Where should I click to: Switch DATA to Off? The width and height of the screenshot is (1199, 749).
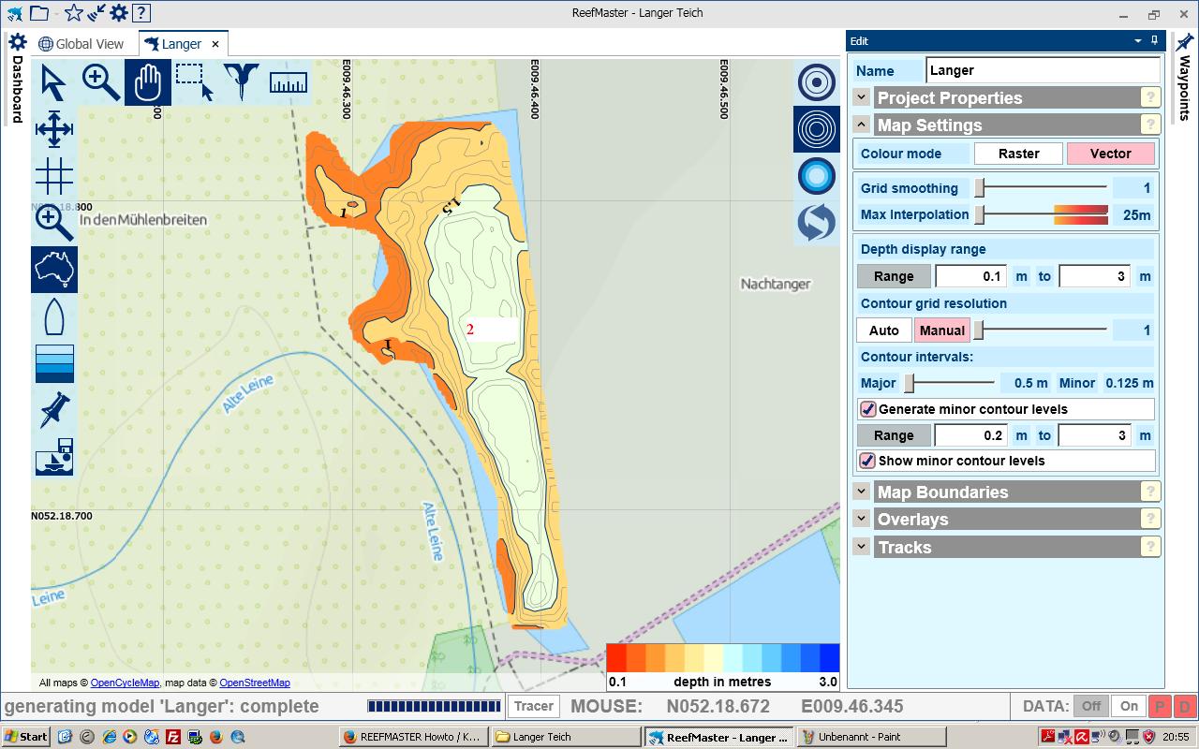click(1090, 707)
